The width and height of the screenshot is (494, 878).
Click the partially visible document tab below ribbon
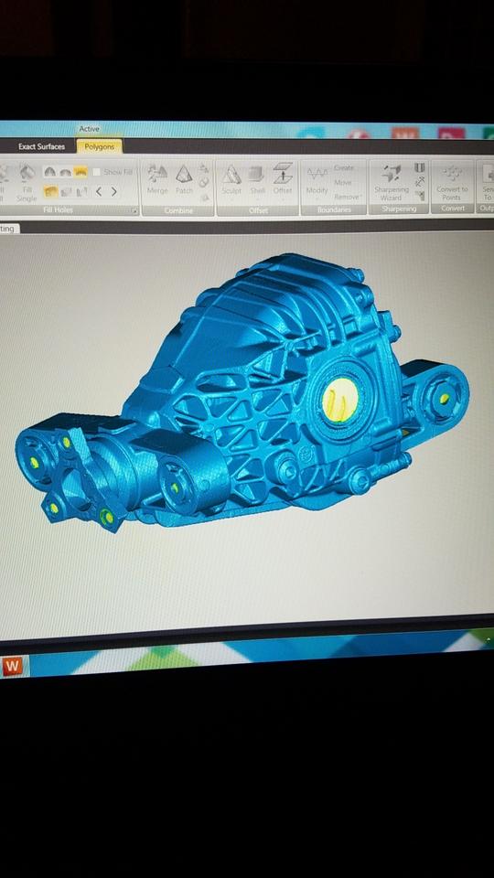click(x=8, y=229)
